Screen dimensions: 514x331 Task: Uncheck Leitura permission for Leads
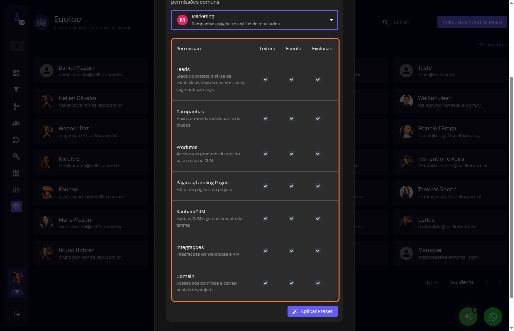[266, 79]
